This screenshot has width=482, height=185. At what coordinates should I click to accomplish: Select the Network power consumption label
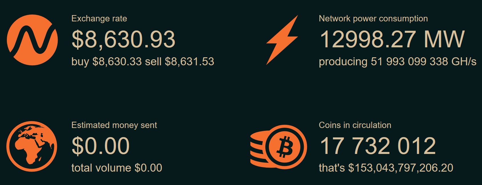click(x=373, y=19)
